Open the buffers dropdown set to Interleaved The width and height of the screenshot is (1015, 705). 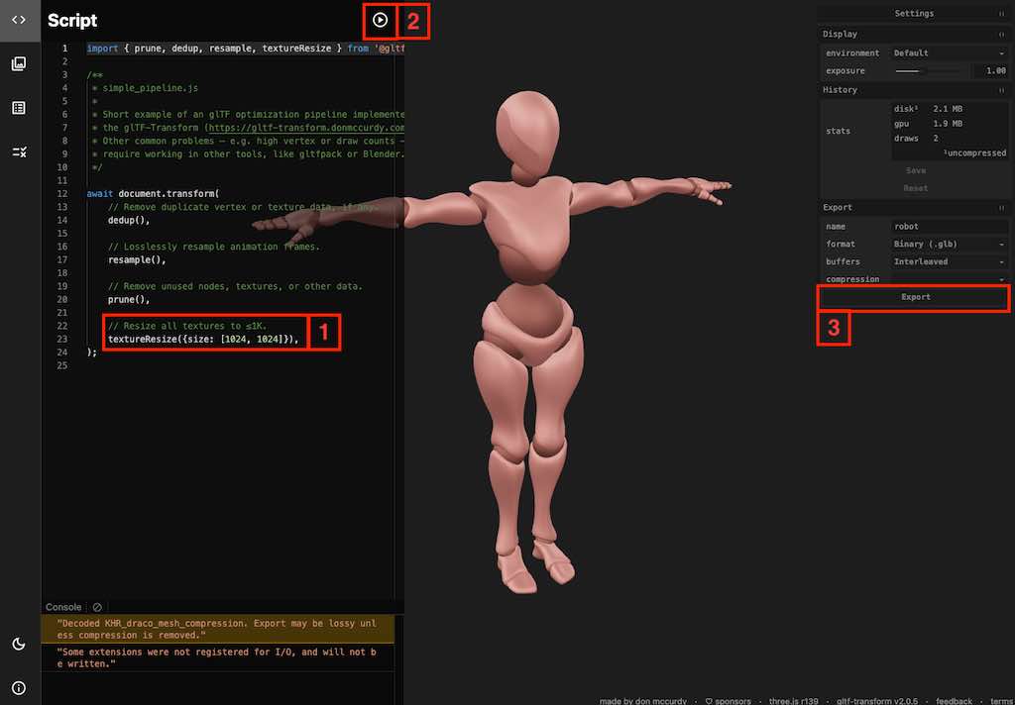[950, 261]
